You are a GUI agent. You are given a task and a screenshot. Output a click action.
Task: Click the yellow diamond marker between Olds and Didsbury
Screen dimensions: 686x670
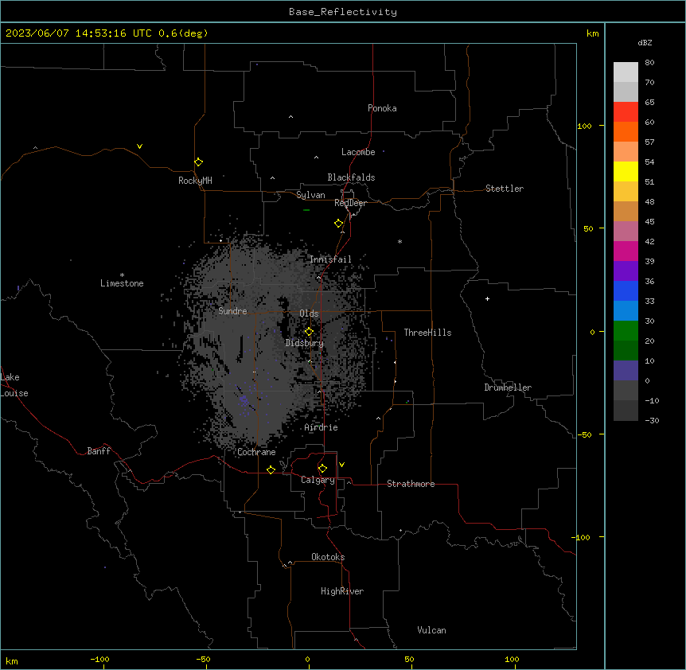[x=309, y=332]
